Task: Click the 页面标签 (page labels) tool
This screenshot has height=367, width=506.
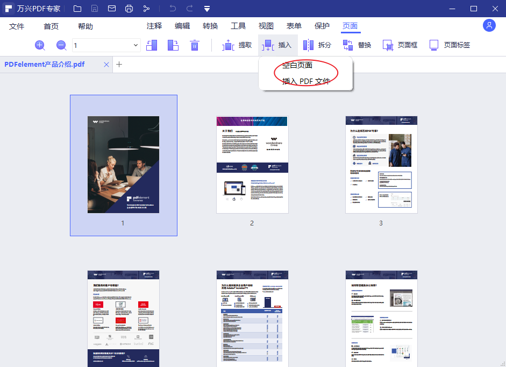Action: 450,45
